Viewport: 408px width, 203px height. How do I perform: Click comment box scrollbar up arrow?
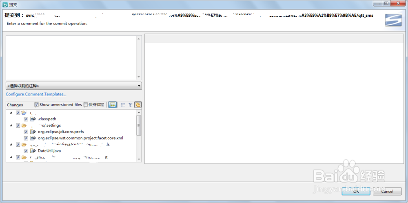(139, 38)
